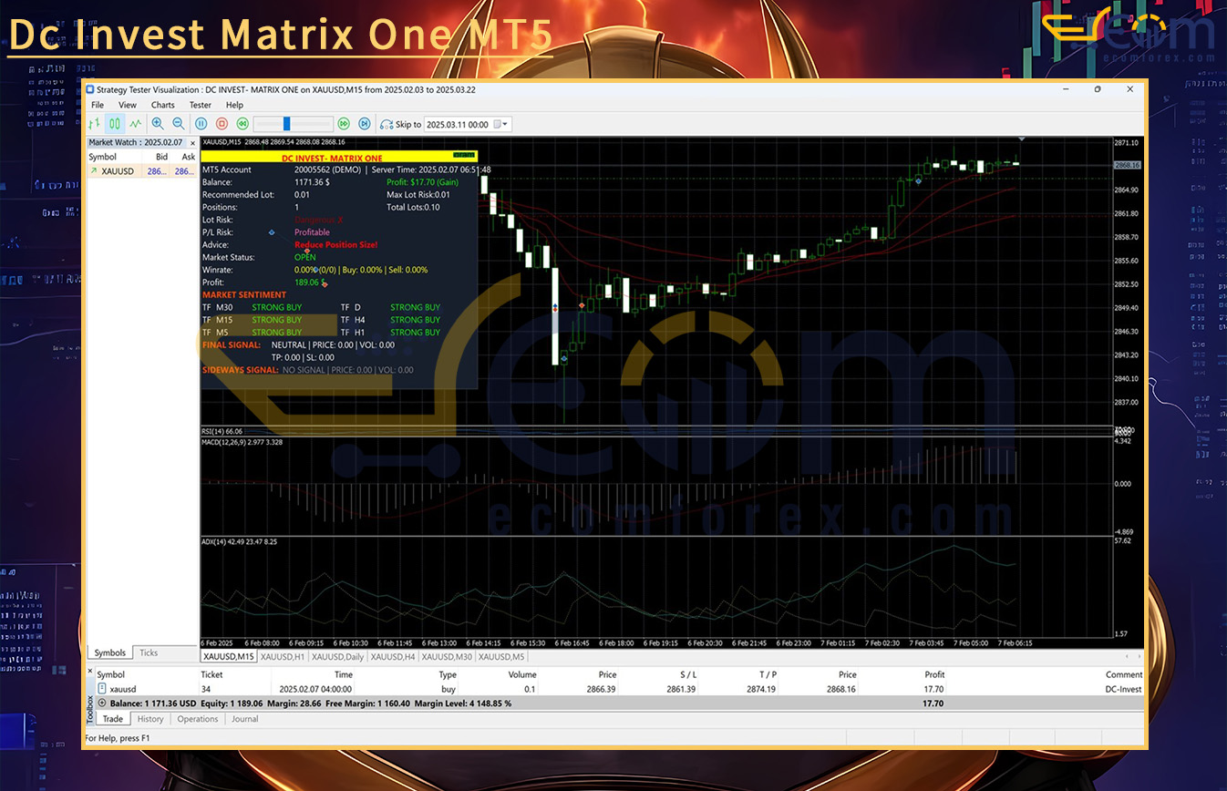Switch to line chart mode
This screenshot has width=1227, height=791.
point(136,123)
